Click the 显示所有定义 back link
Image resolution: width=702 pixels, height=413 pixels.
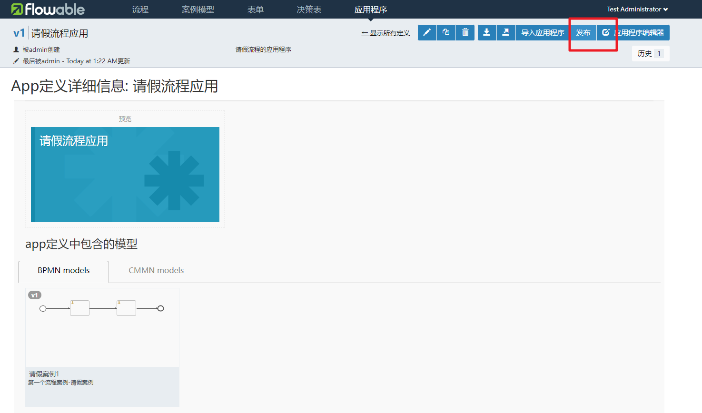(x=386, y=33)
